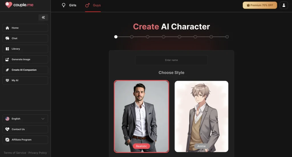Switch to the Girls tab

[x=69, y=5]
